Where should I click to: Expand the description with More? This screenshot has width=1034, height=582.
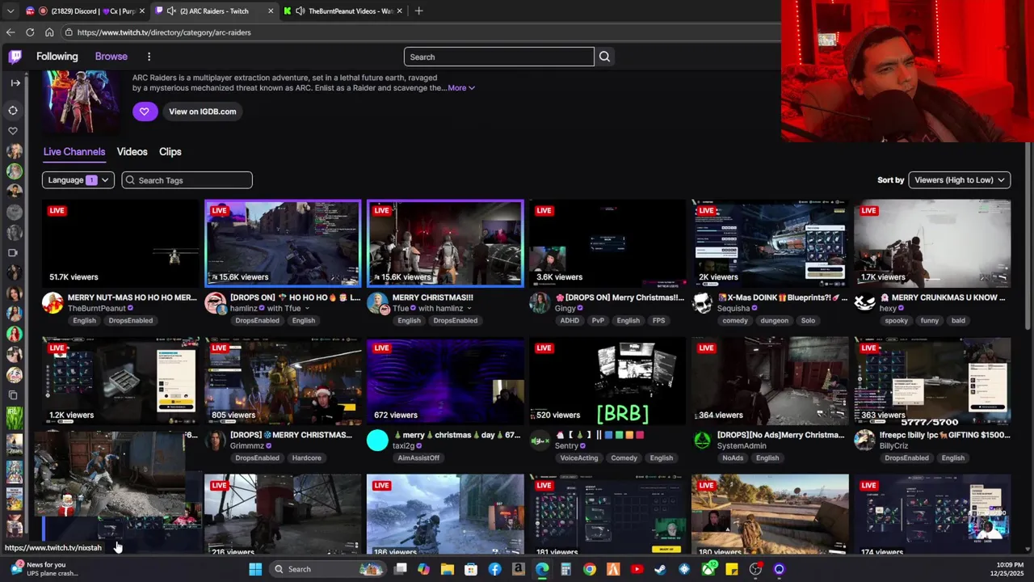click(x=461, y=88)
